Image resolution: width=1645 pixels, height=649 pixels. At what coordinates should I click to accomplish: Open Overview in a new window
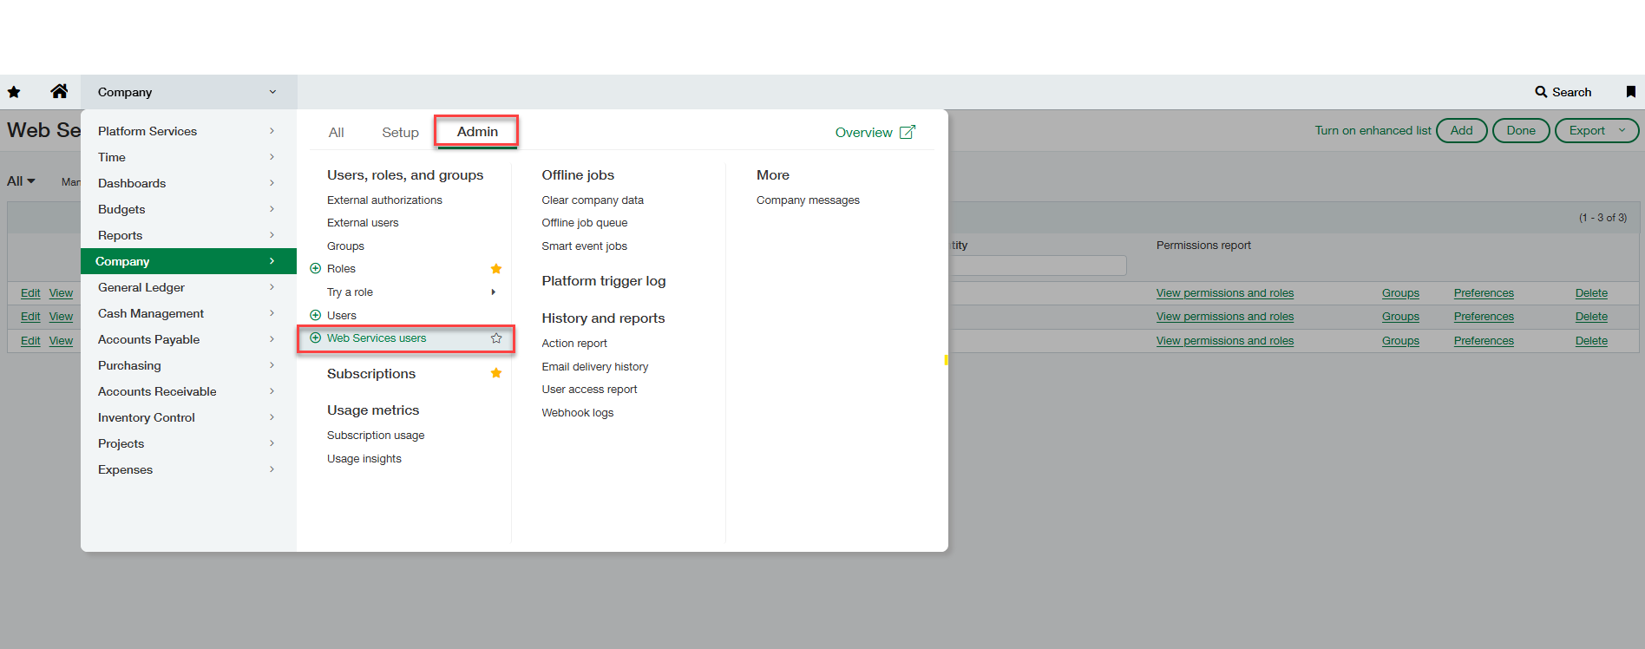[908, 132]
